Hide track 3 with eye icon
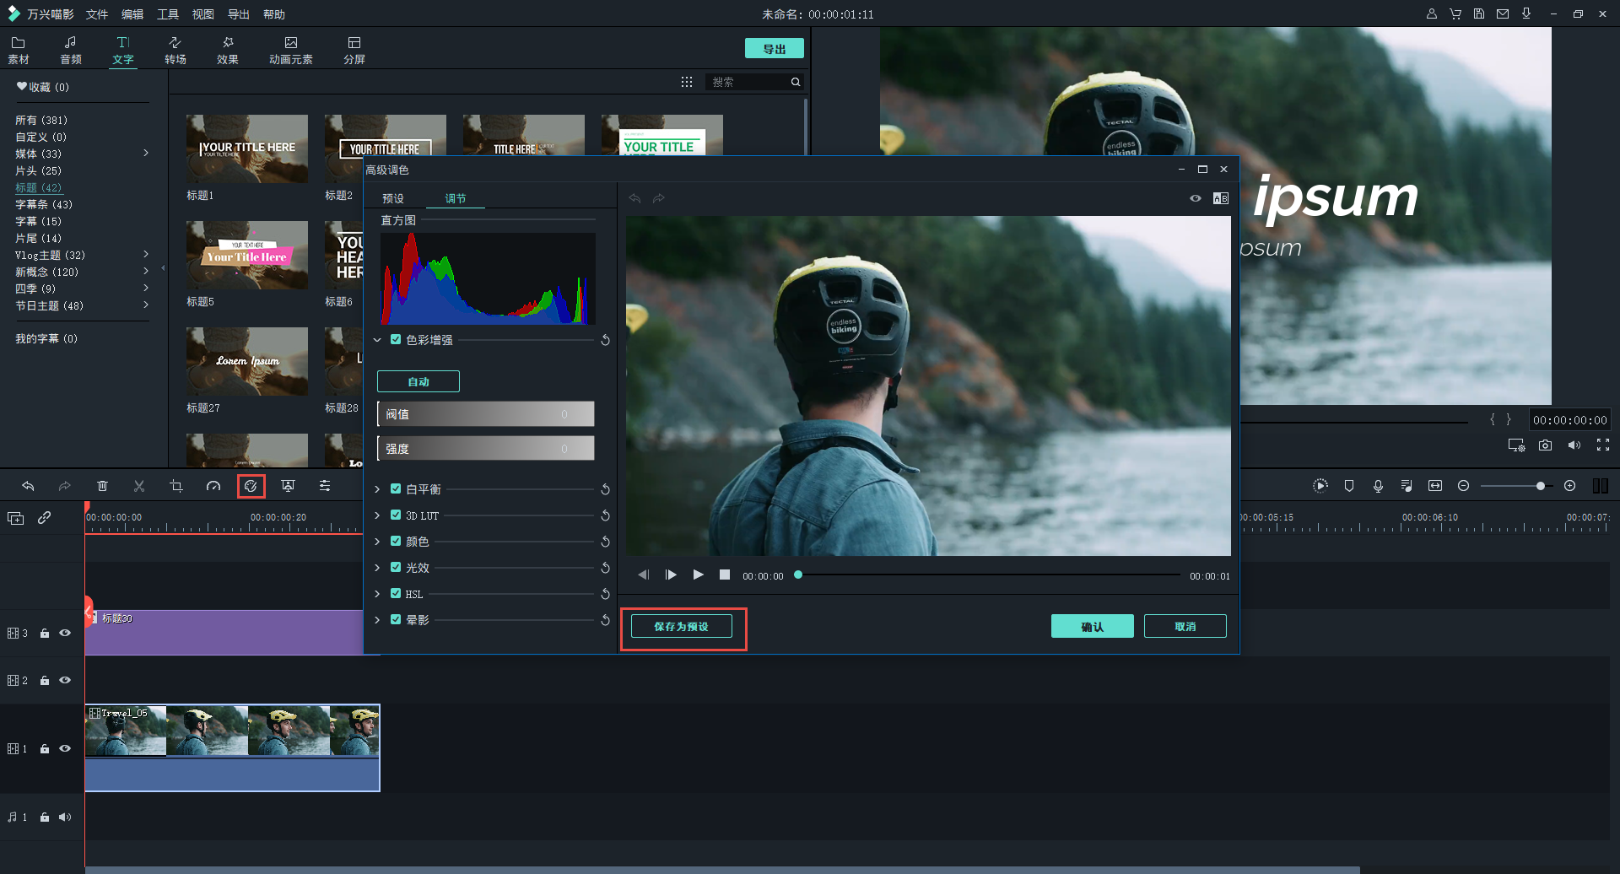Viewport: 1620px width, 874px height. pyautogui.click(x=65, y=633)
